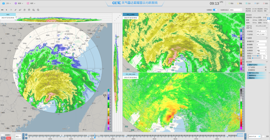Click the second database cylinder toolbar icon
Screen dimensions: 270x140
[x=29, y=10]
